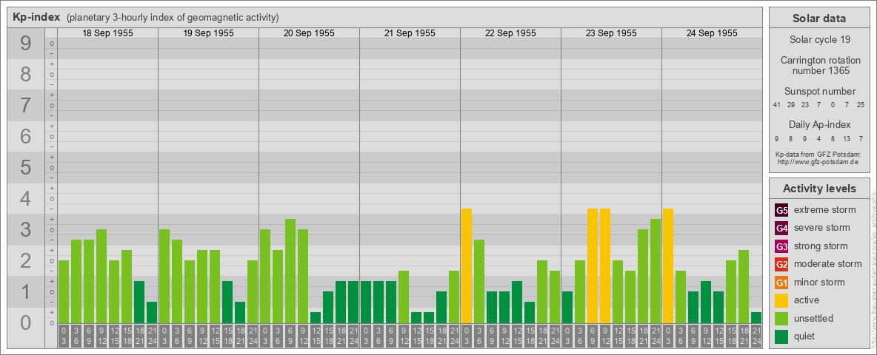This screenshot has height=355, width=877.
Task: Click the Kp scale number 9
Action: tap(25, 44)
